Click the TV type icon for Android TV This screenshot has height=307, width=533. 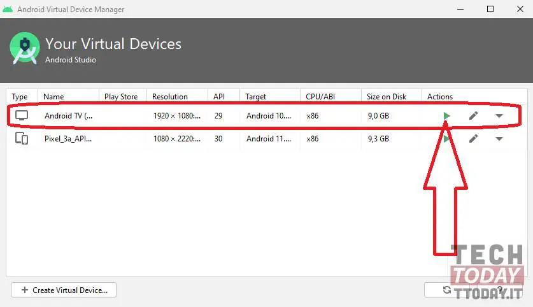(22, 115)
